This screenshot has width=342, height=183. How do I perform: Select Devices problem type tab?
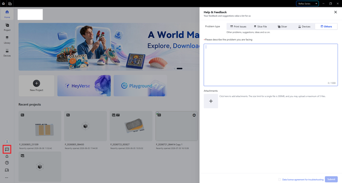(x=304, y=26)
